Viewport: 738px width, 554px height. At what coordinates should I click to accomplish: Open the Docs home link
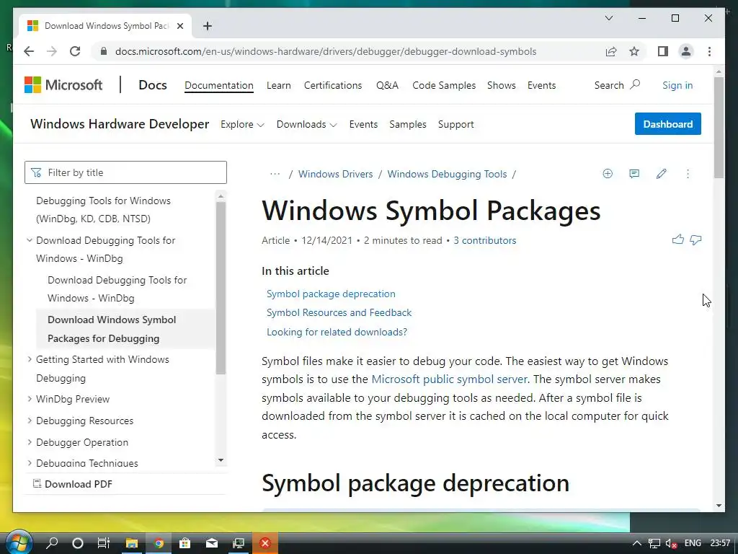[x=153, y=85]
